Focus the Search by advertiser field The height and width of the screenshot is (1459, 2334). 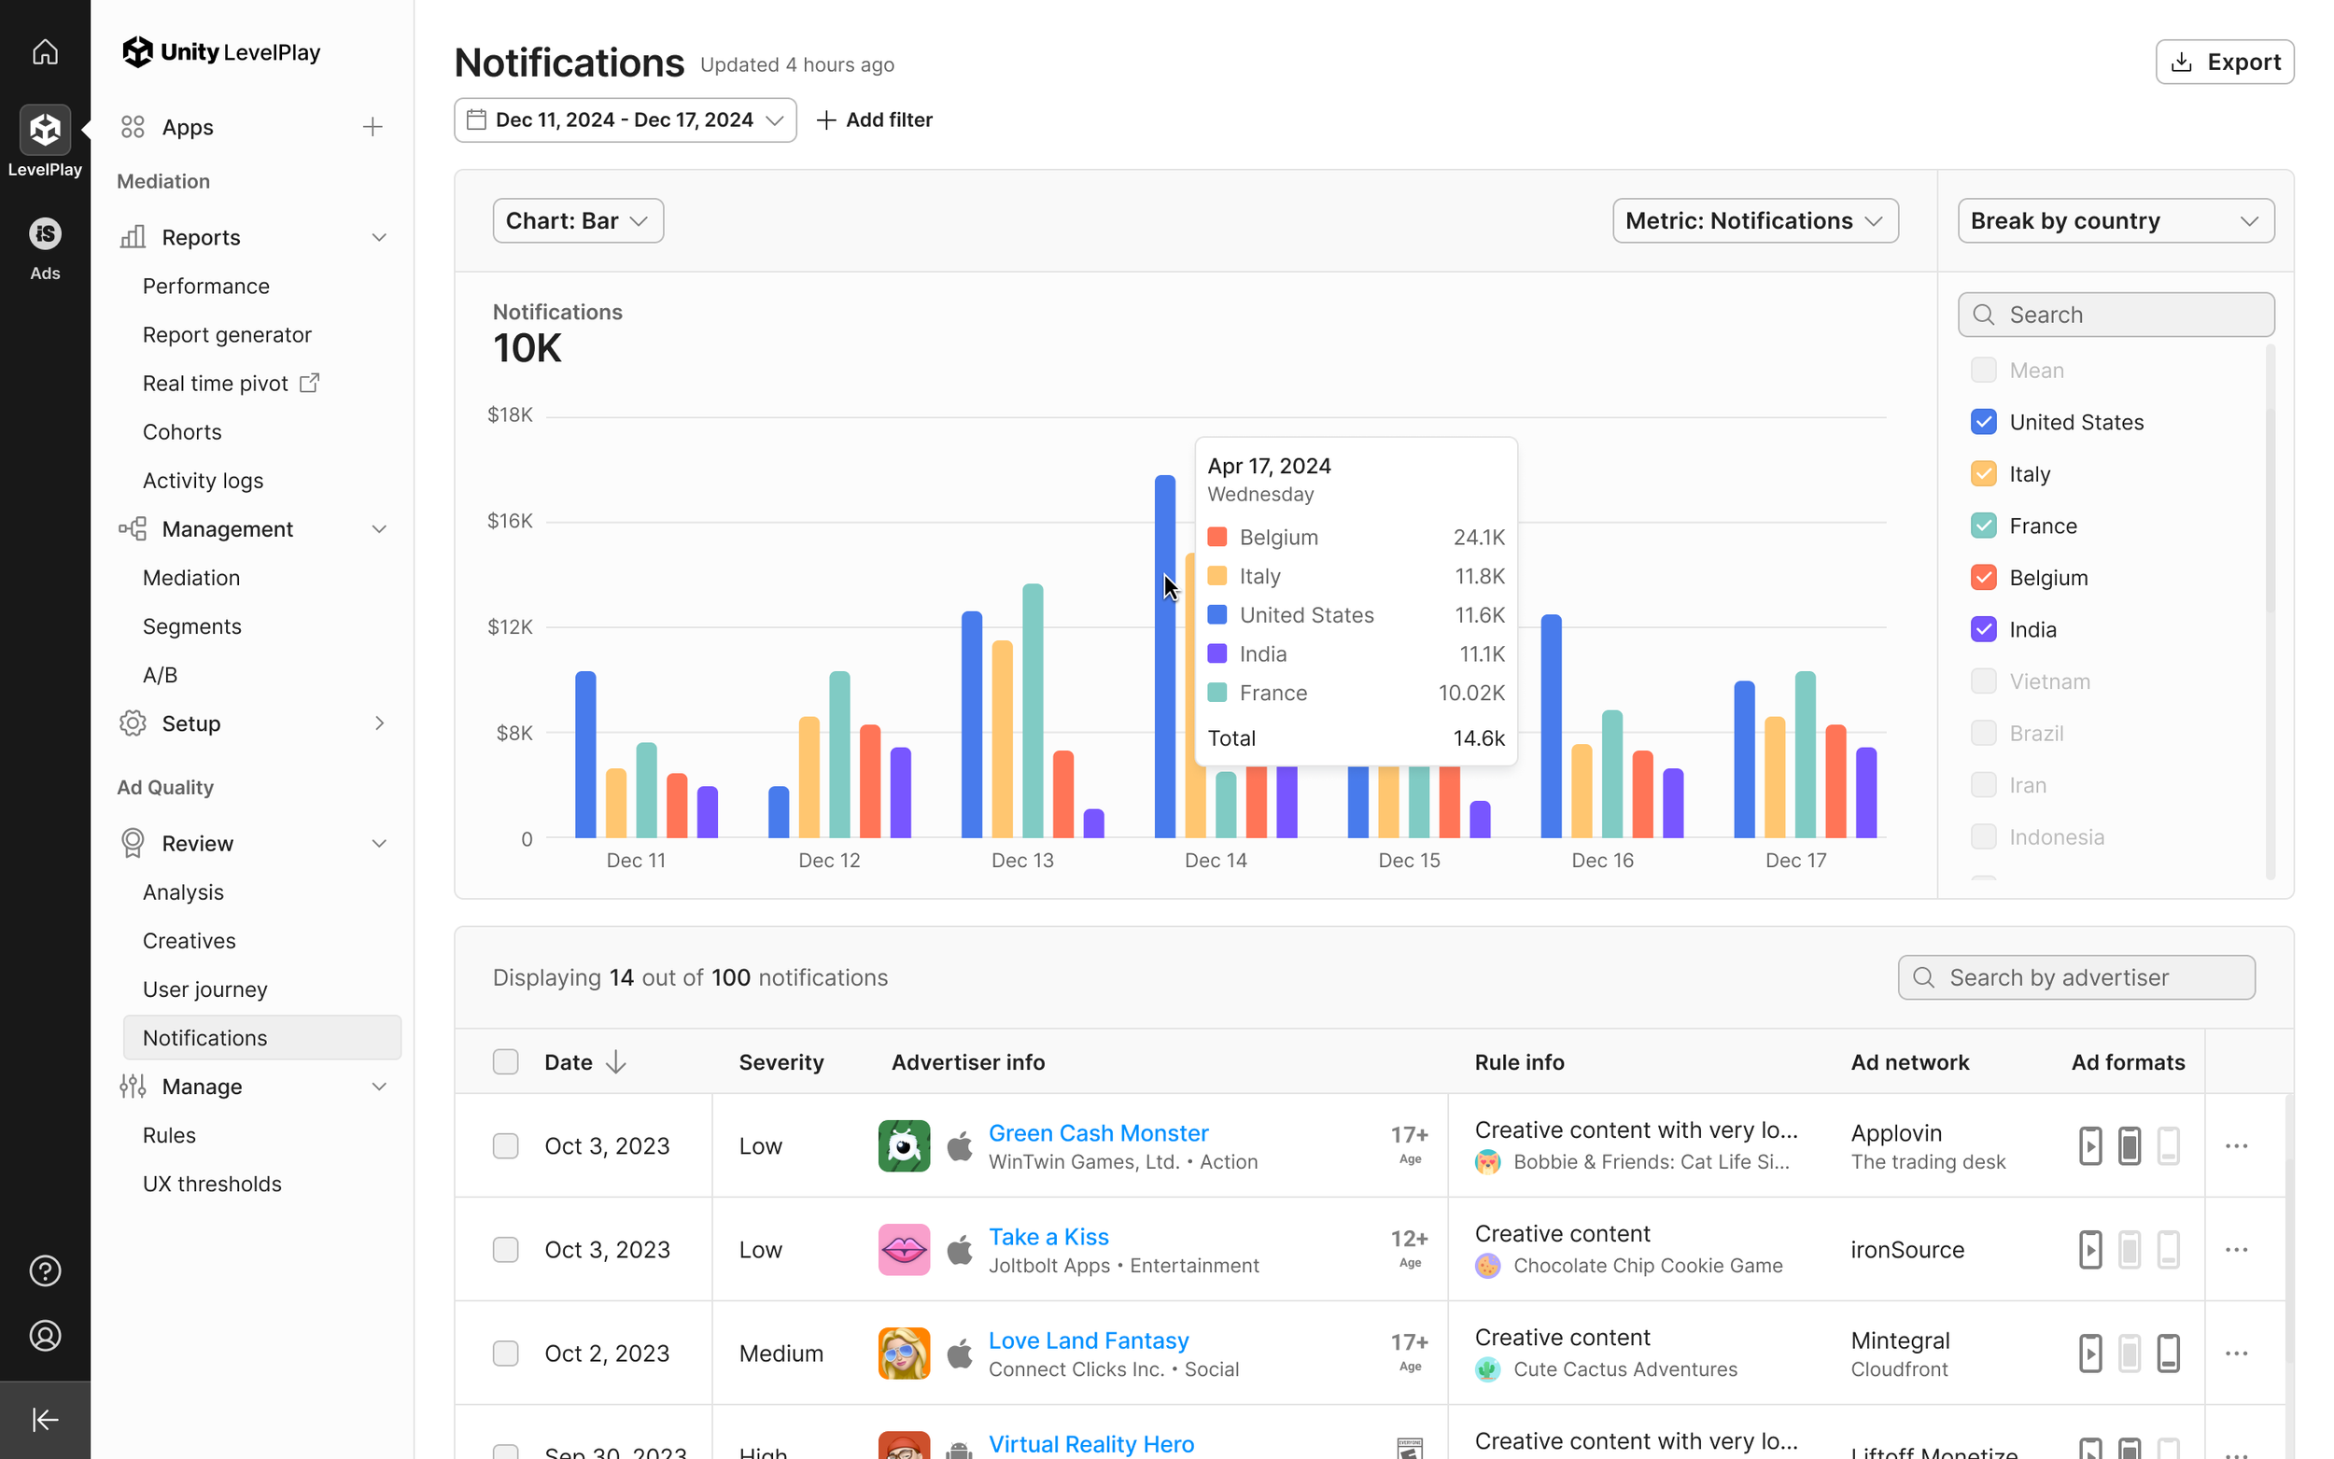2076,977
